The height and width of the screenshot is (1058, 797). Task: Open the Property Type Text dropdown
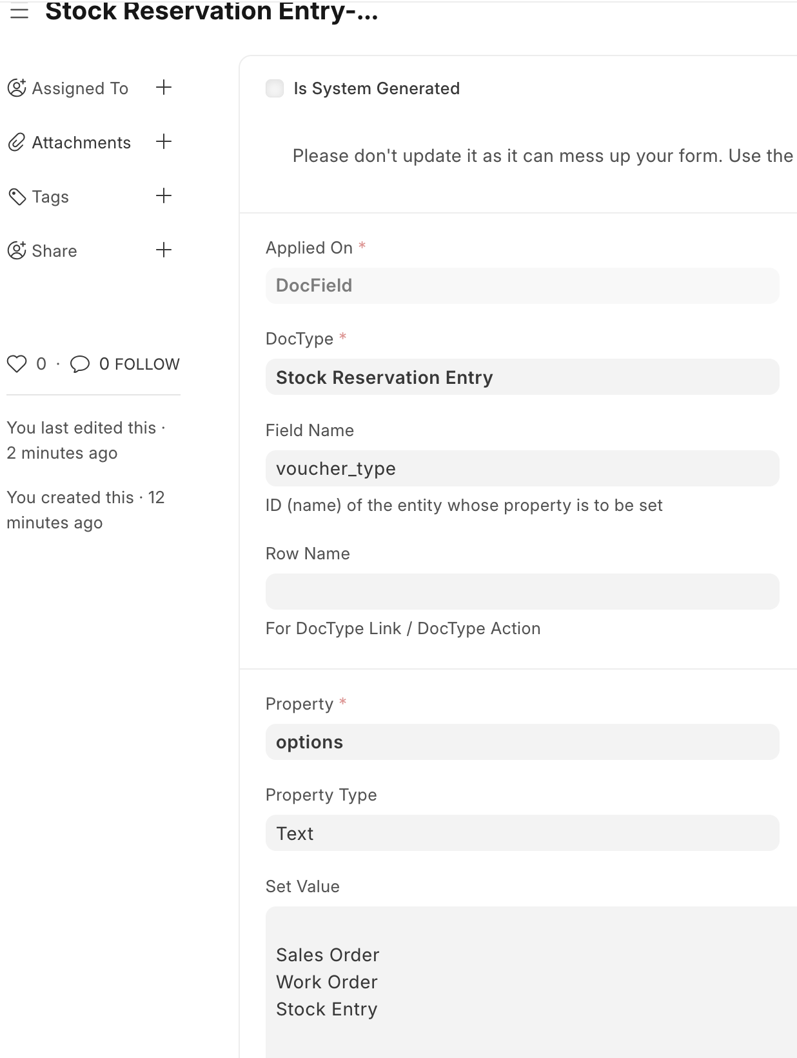click(522, 833)
